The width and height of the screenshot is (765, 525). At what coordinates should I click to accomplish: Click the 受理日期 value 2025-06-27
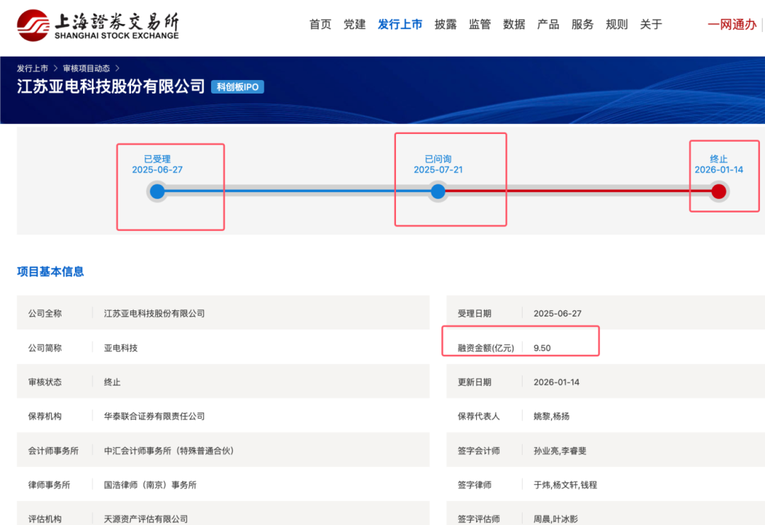[x=557, y=313]
